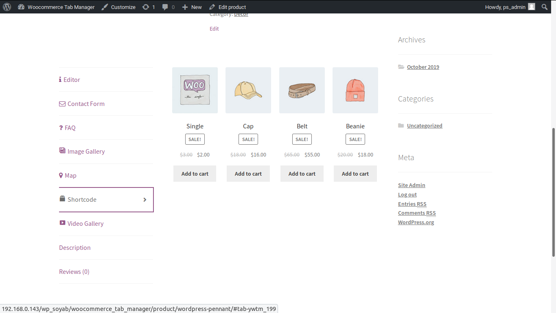Go to Site Admin

pos(412,185)
